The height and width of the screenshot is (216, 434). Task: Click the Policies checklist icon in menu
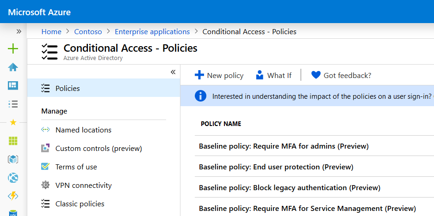coord(45,88)
